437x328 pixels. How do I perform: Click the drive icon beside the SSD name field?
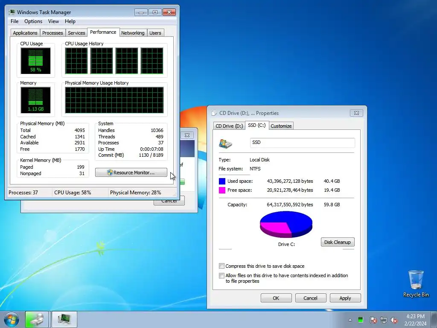coord(225,143)
